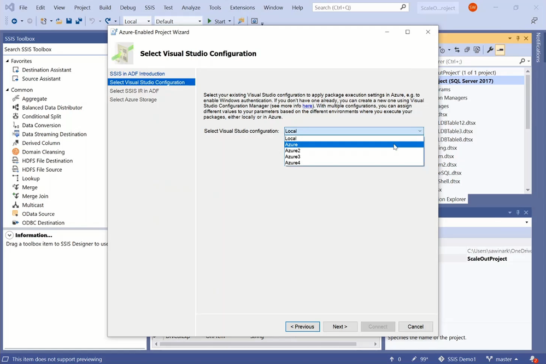Click the Open File folder icon
The width and height of the screenshot is (546, 364).
59,21
